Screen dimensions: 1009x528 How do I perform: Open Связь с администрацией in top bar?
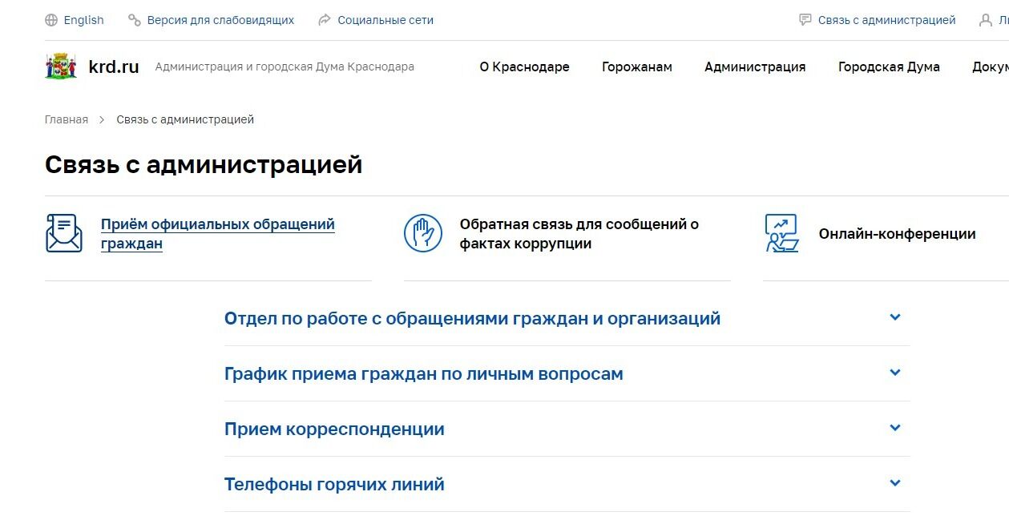(887, 20)
